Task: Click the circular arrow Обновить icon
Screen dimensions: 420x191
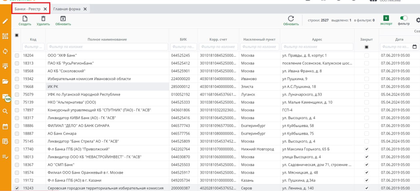Action: click(x=291, y=19)
